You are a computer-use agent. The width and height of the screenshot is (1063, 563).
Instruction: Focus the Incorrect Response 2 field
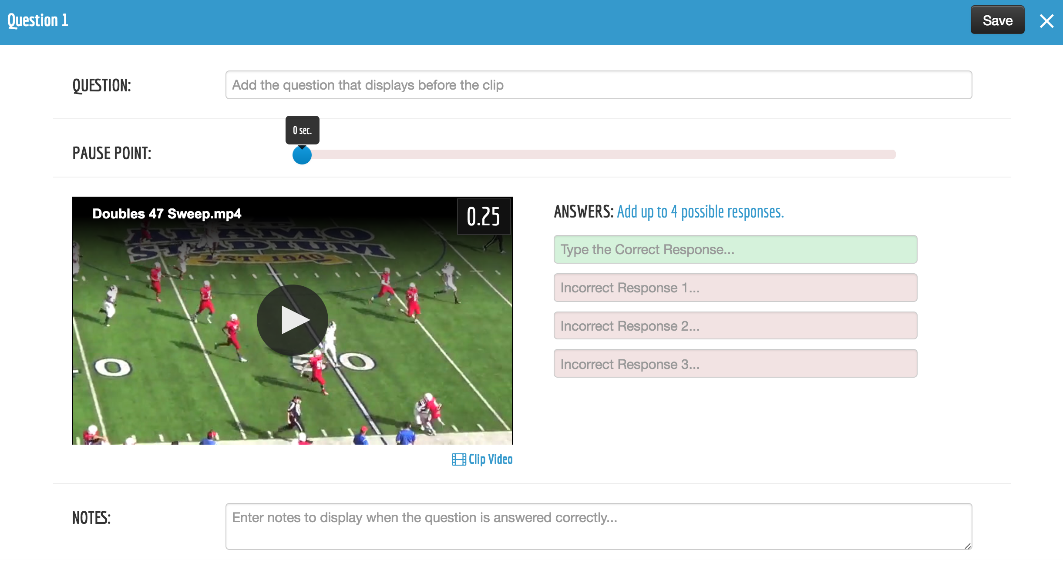(735, 325)
